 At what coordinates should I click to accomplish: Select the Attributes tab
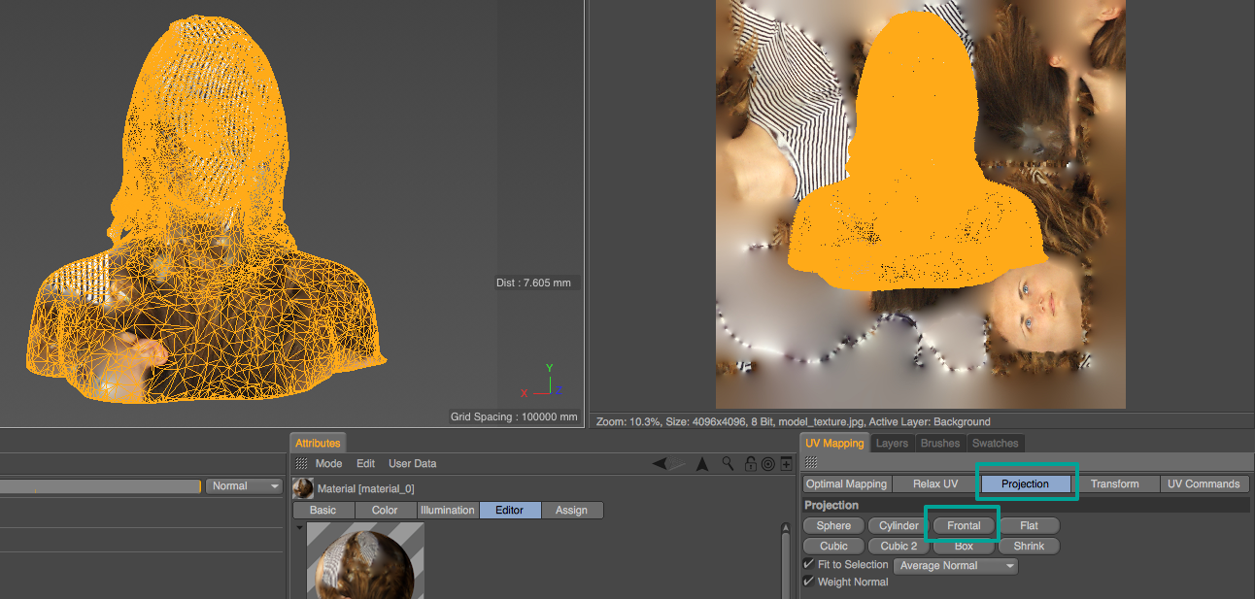318,443
